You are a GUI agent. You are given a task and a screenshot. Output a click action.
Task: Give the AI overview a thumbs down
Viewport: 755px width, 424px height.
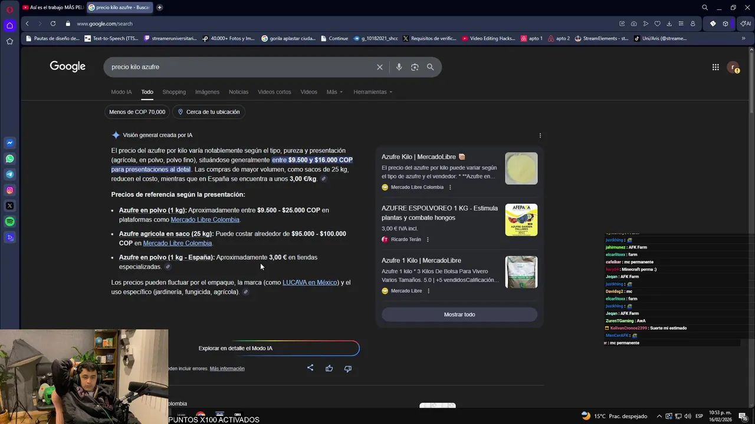point(348,368)
